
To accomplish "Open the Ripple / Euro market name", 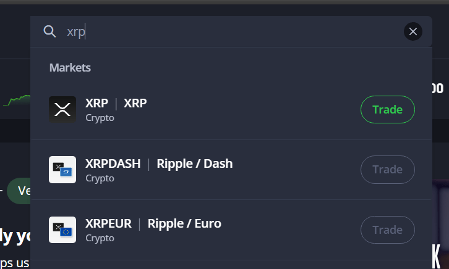I will (184, 223).
